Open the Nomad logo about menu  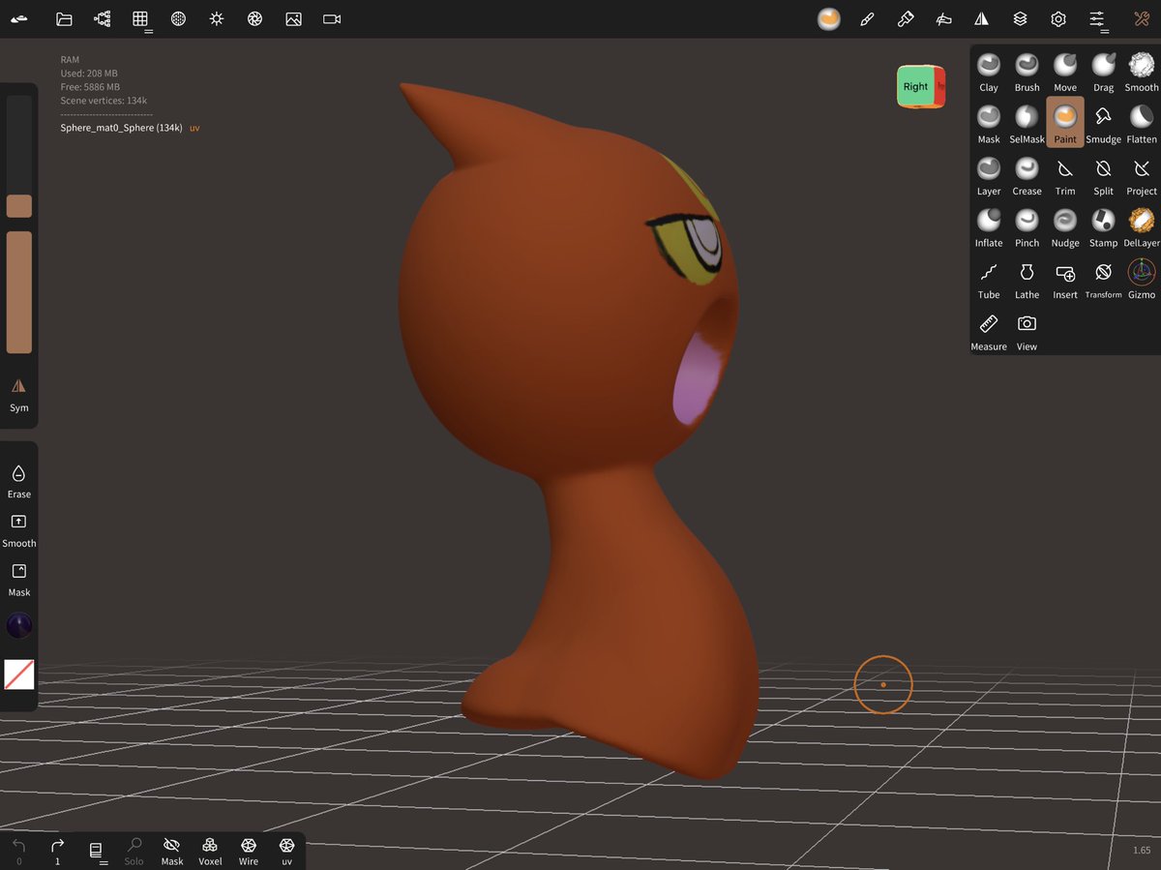(19, 18)
